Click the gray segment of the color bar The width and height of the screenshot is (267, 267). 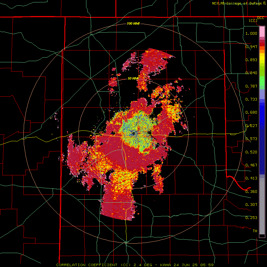coord(262,206)
